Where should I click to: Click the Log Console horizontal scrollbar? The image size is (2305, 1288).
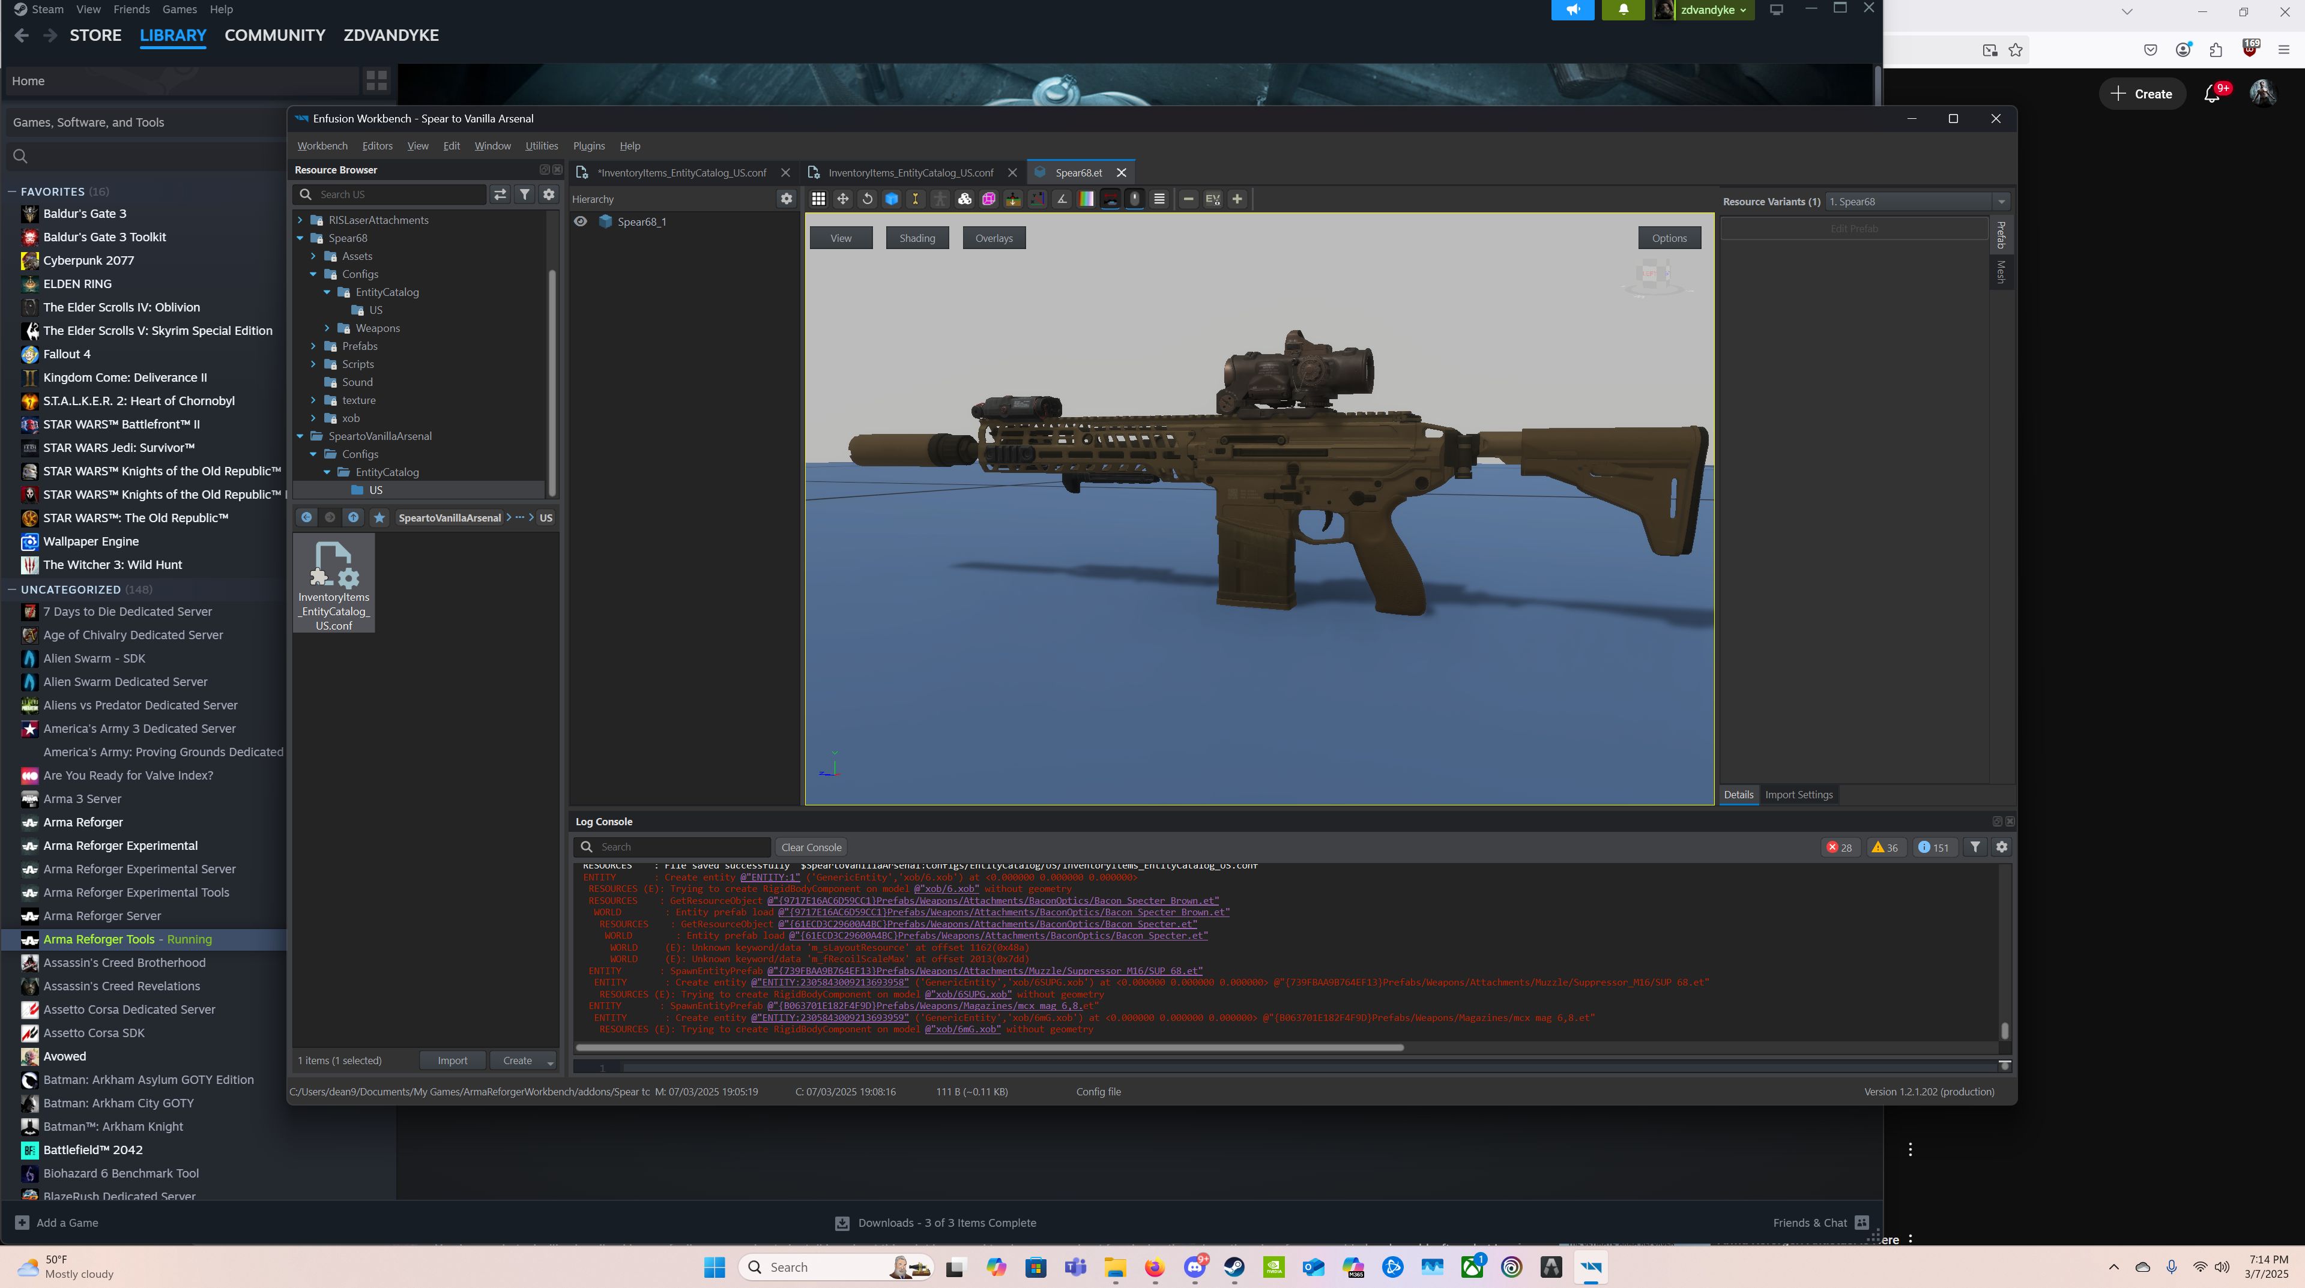984,1047
